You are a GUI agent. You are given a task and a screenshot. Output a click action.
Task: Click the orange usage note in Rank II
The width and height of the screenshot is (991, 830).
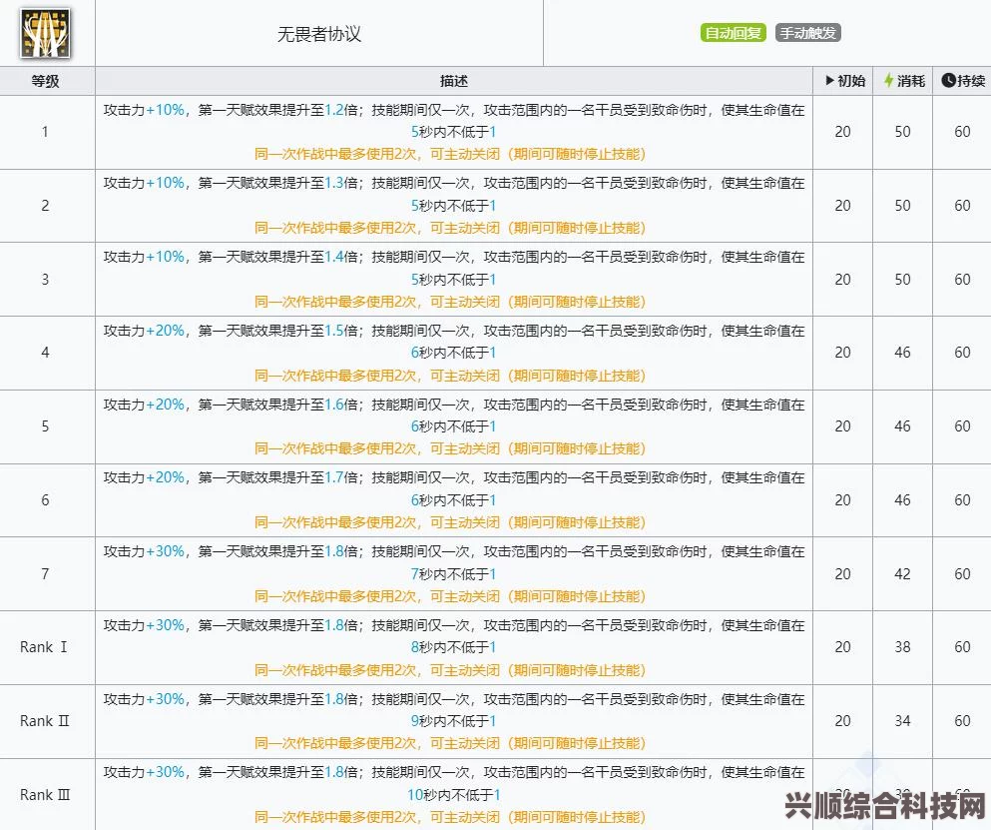click(450, 743)
